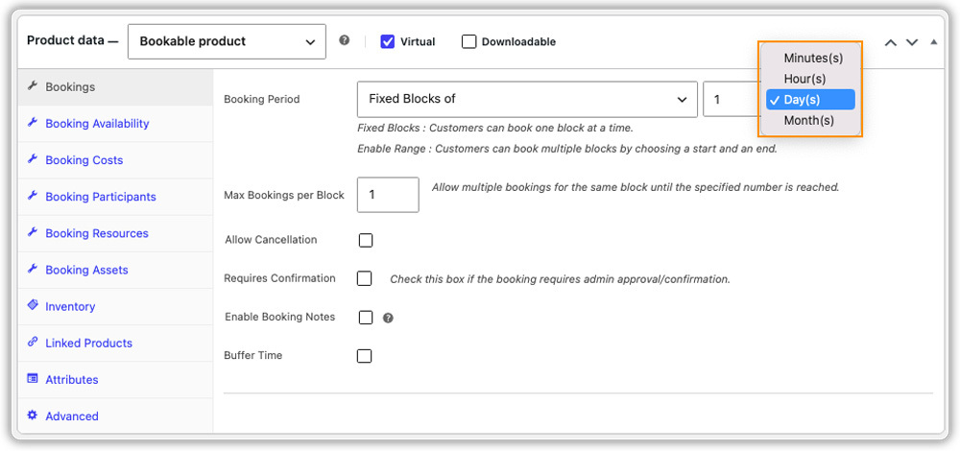Click the admin approval/confirmation hint text
This screenshot has height=451, width=960.
coord(561,279)
